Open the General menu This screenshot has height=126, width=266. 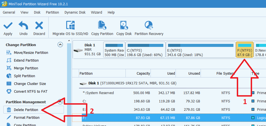click(9, 12)
